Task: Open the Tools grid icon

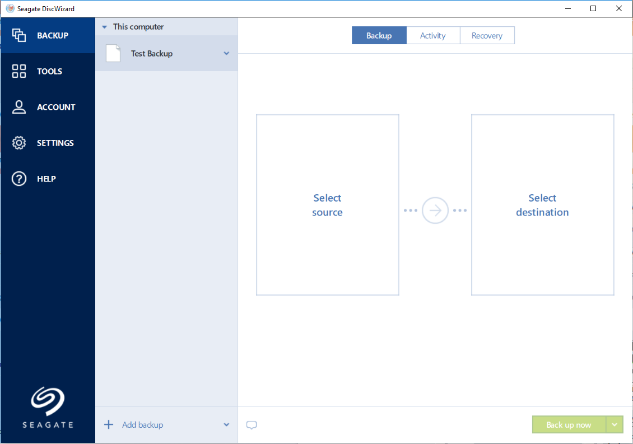Action: tap(18, 71)
